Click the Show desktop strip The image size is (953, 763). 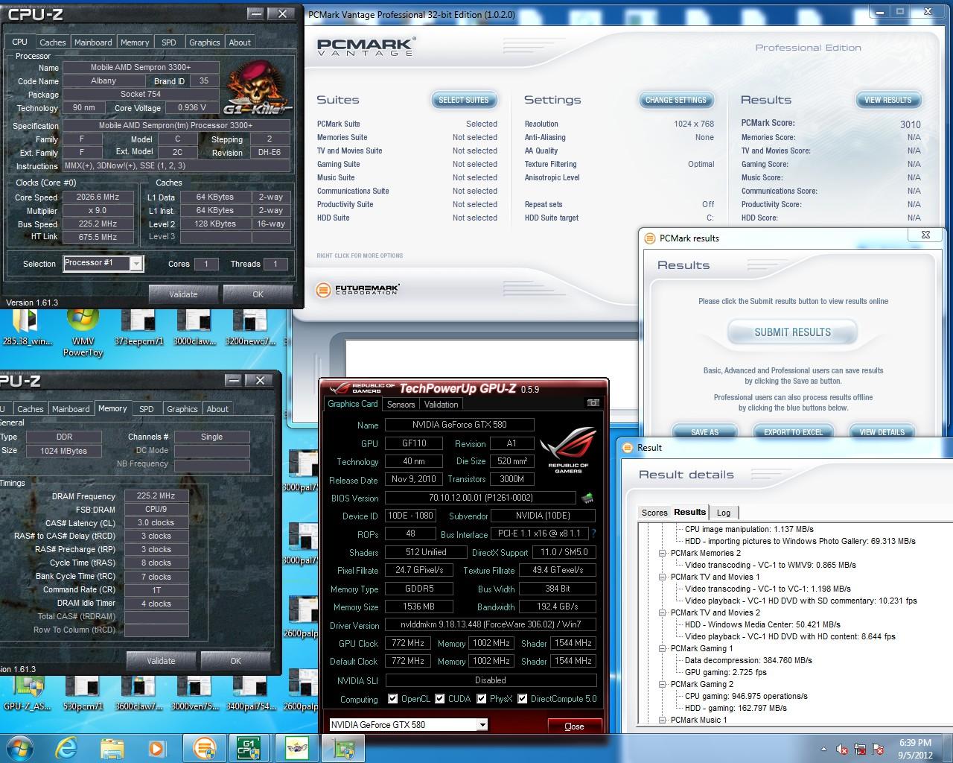(x=948, y=748)
